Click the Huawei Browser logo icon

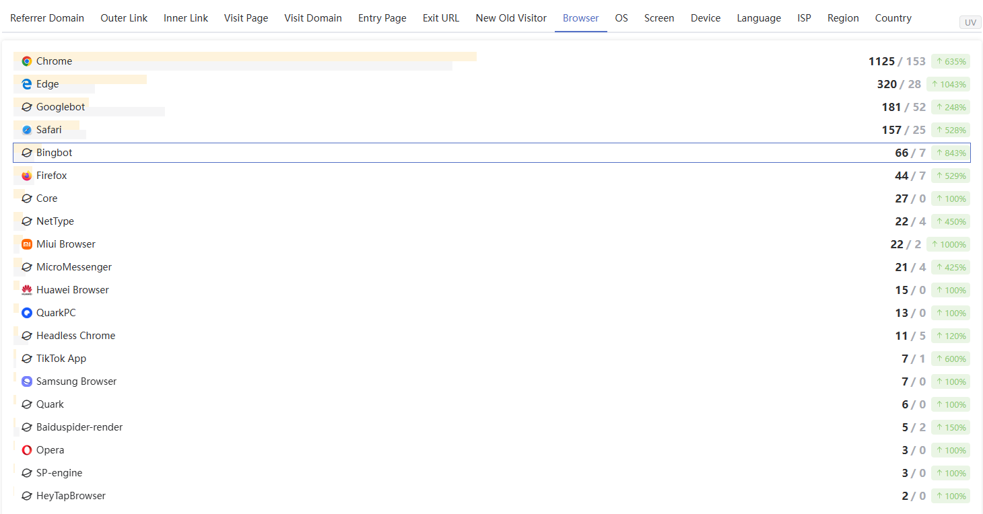point(27,290)
